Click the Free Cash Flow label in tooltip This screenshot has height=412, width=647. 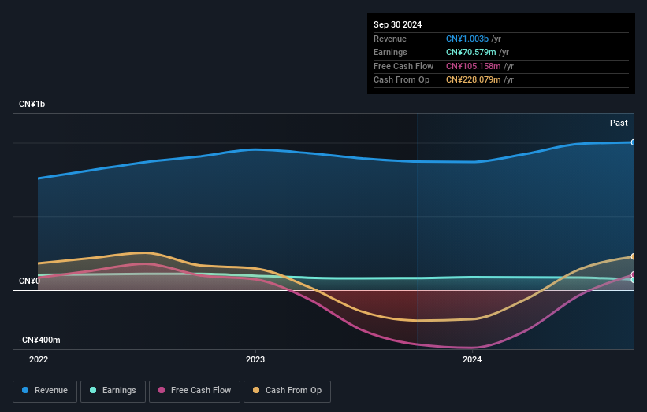[403, 66]
